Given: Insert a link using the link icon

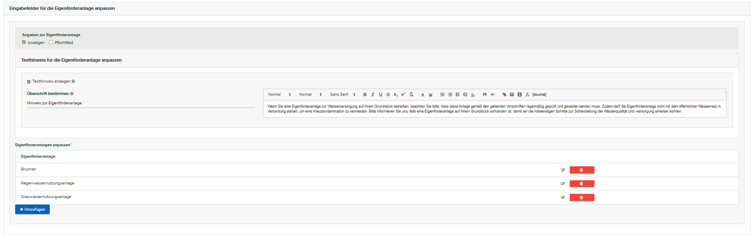Looking at the screenshot, I should [504, 94].
